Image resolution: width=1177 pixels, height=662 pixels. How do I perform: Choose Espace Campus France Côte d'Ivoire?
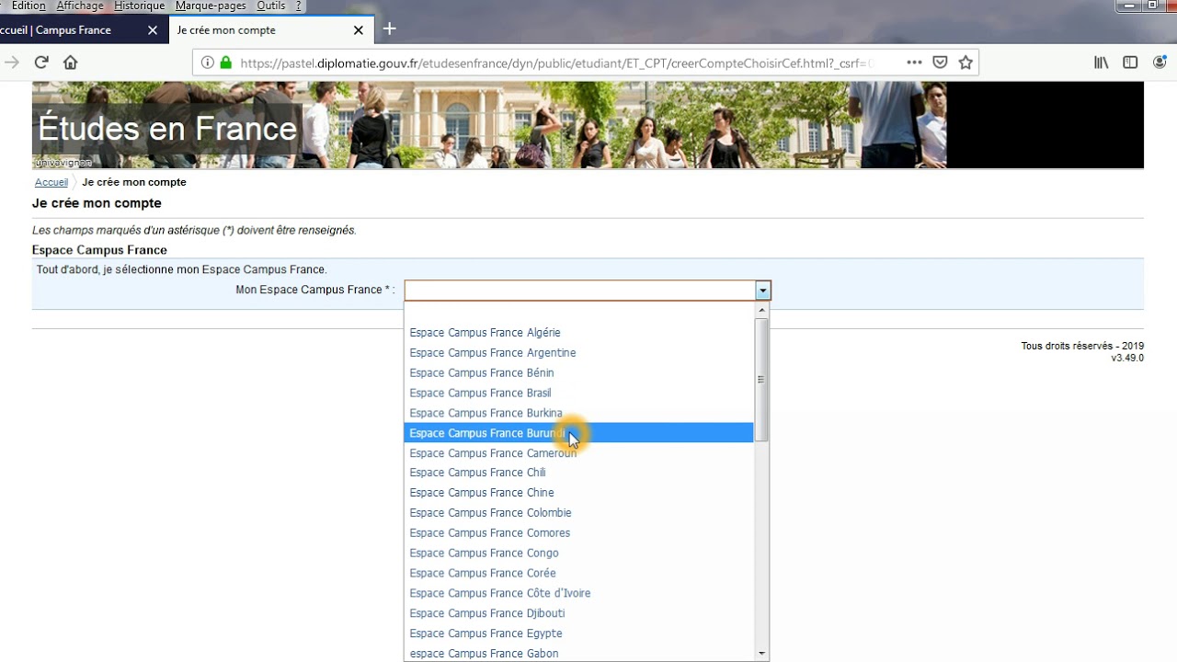[578, 594]
